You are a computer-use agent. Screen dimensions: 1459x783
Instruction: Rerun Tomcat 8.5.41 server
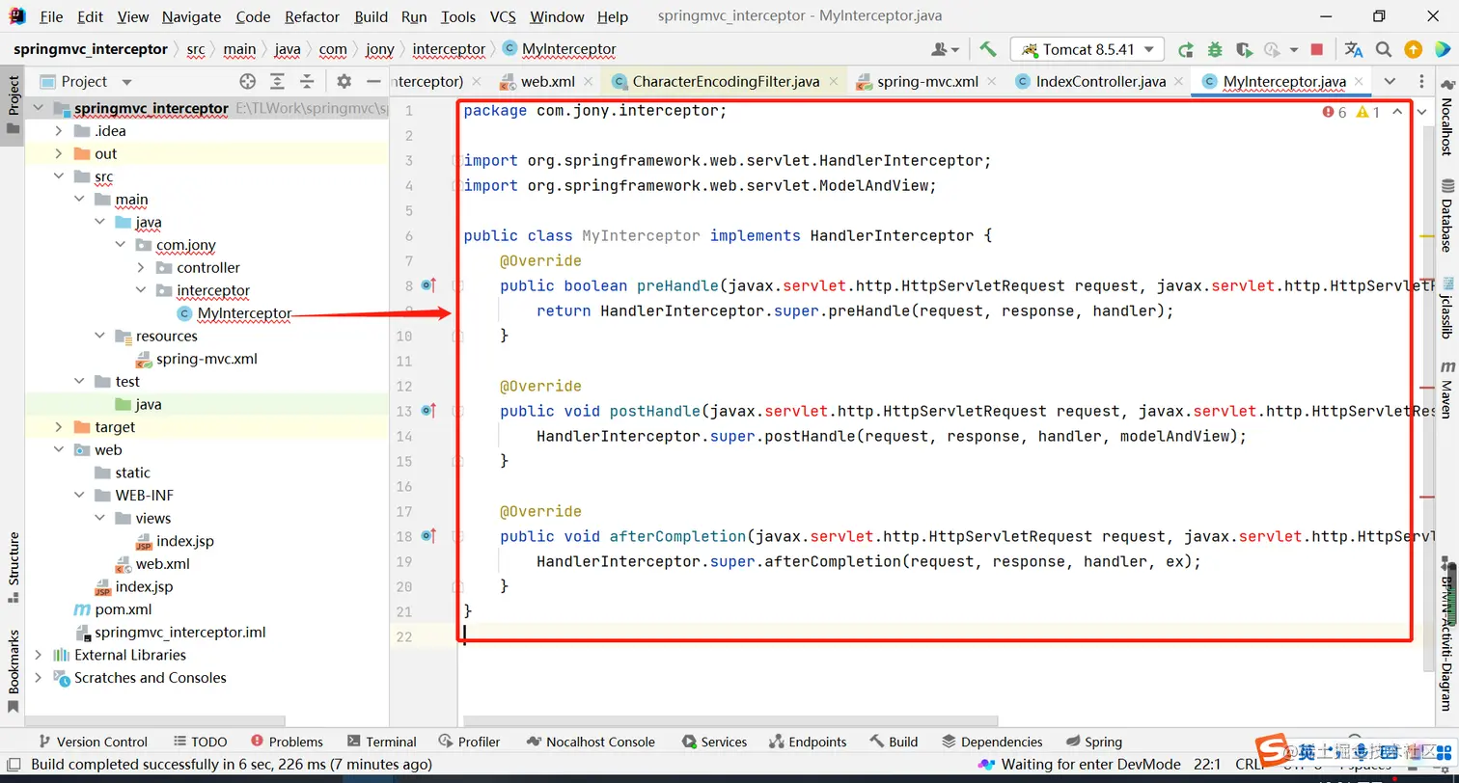click(x=1186, y=49)
